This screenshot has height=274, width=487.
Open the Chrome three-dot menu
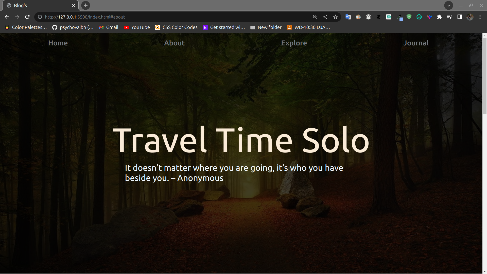(480, 17)
